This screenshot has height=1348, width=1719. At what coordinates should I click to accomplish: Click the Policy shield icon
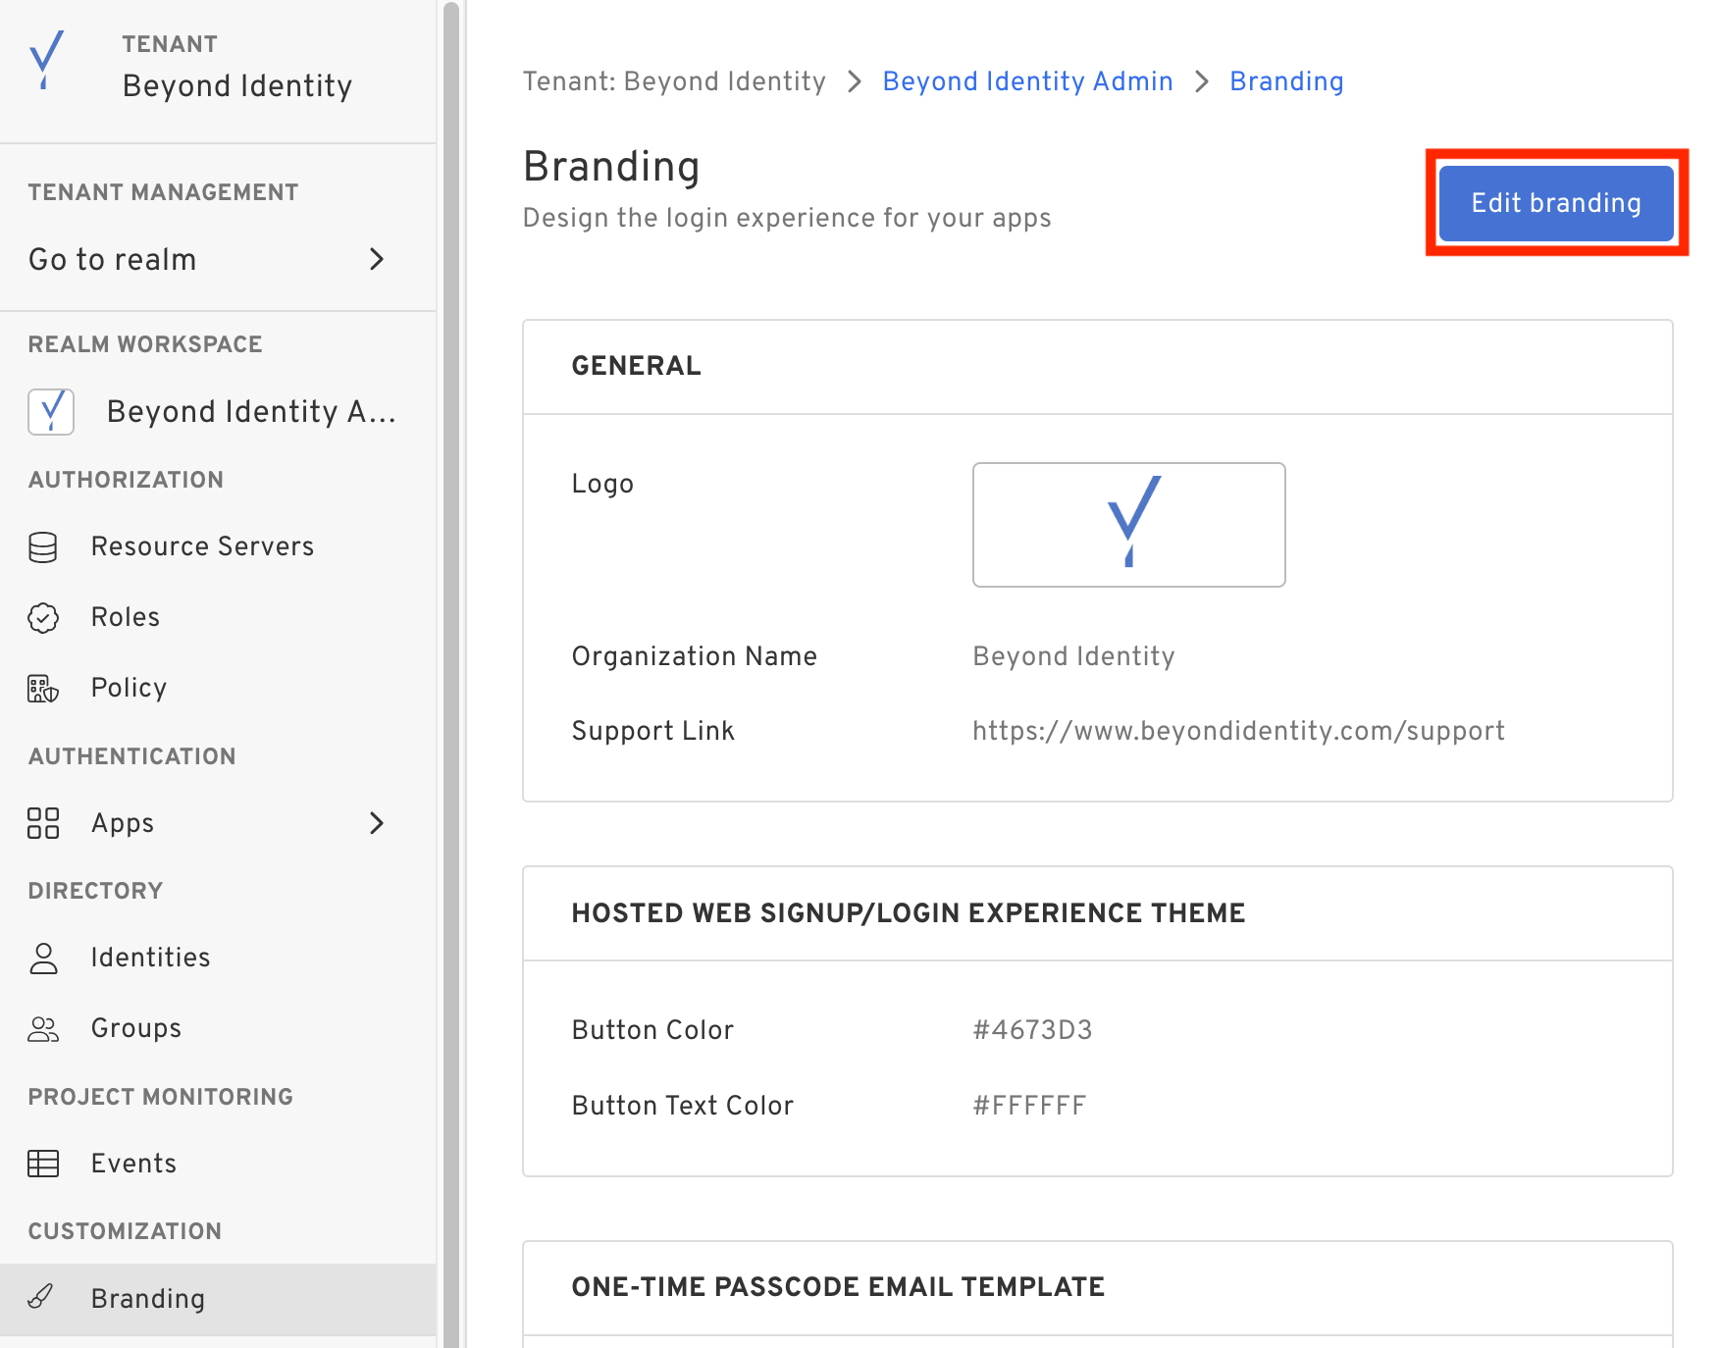43,689
